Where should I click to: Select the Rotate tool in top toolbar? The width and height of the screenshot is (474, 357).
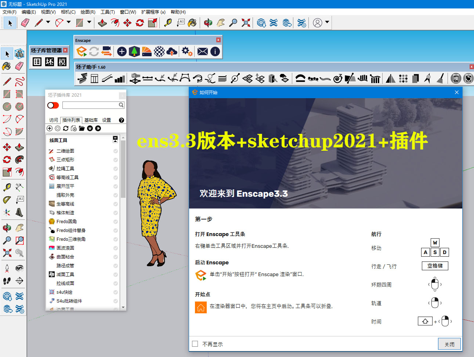[140, 23]
